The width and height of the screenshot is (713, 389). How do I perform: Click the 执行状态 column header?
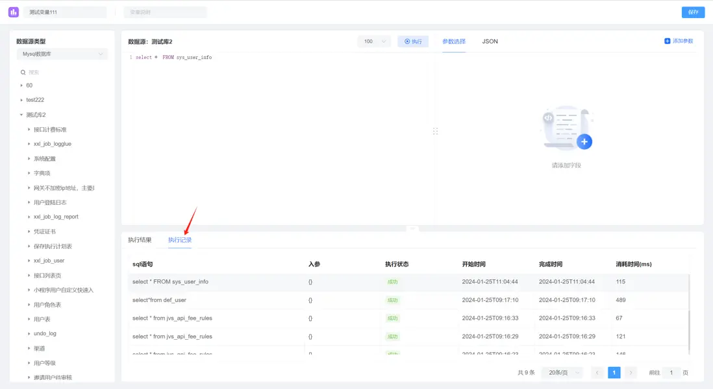[397, 264]
